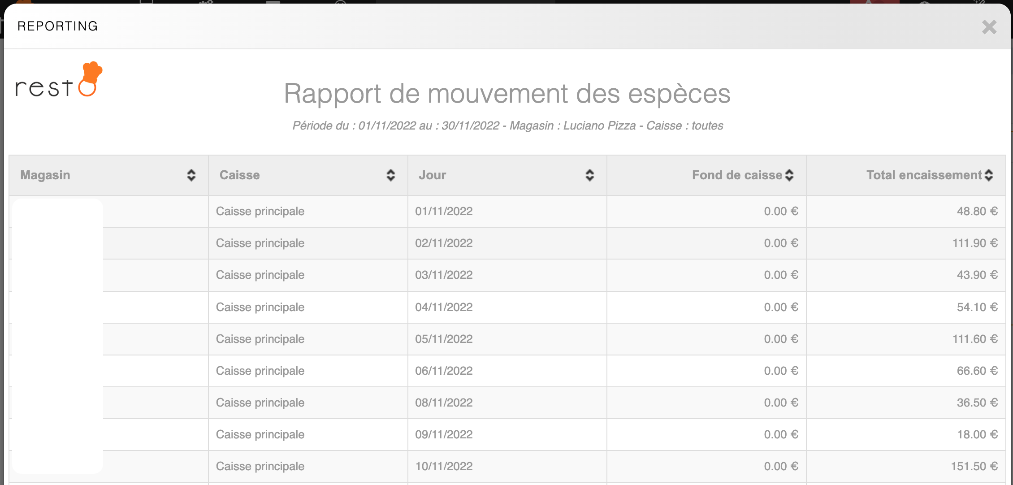Select the 04/11/2022 date cell
The image size is (1013, 485).
pos(444,307)
